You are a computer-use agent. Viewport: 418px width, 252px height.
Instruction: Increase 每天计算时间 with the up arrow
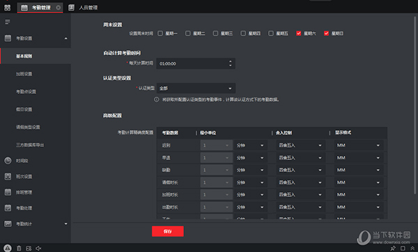click(x=231, y=61)
